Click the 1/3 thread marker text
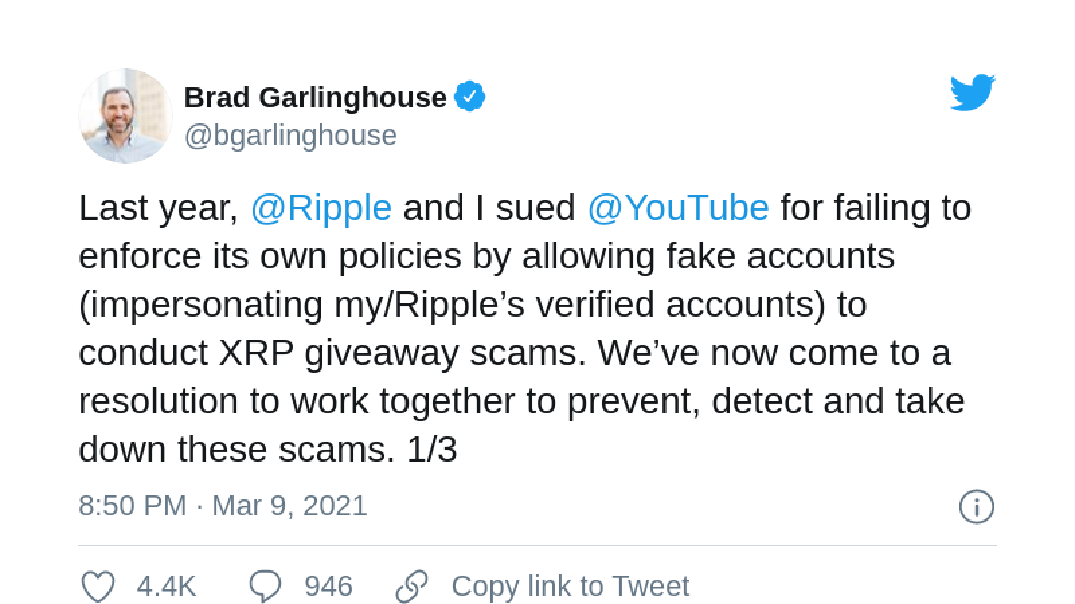Screen dimensions: 1075x604 click(432, 449)
